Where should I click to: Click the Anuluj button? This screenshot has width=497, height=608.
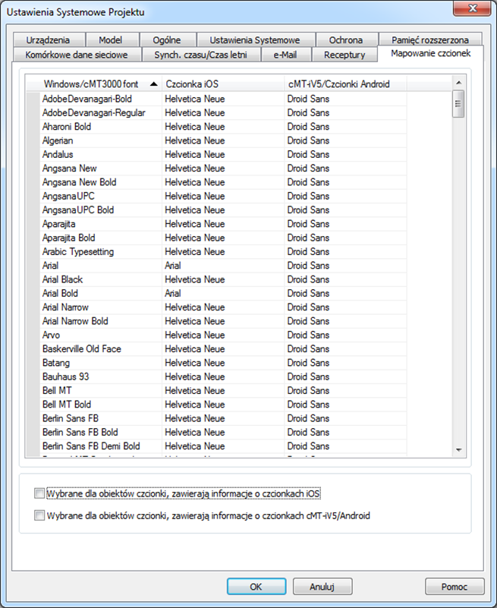click(x=322, y=586)
